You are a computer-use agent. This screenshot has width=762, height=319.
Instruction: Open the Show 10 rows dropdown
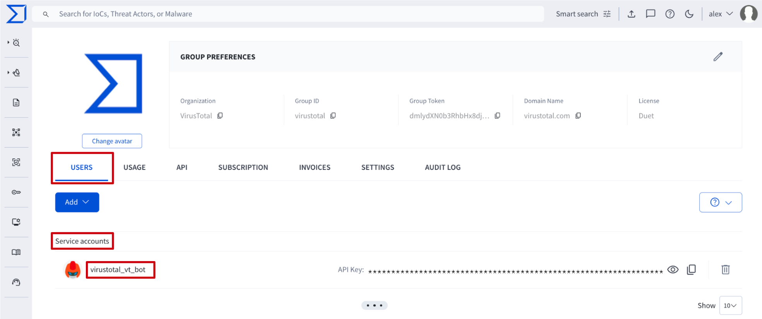point(731,305)
